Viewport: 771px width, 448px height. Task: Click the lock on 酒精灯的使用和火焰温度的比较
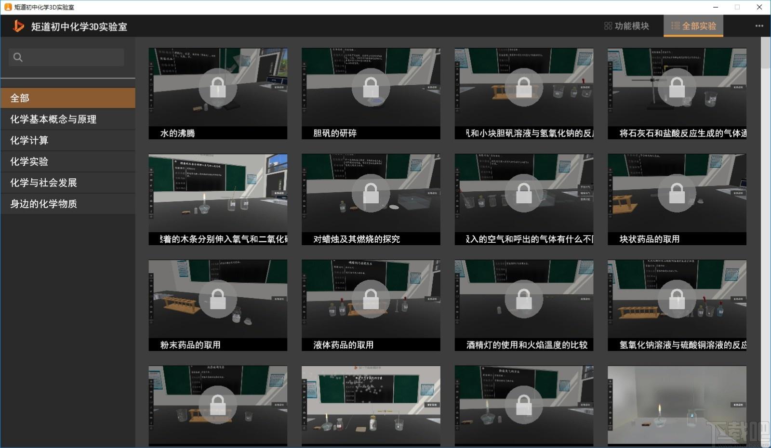point(524,299)
